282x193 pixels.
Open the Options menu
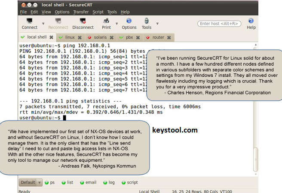click(62, 12)
